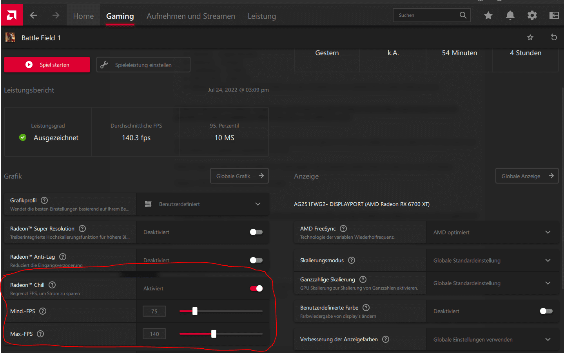Image resolution: width=564 pixels, height=353 pixels.
Task: Open Verbesserung der Anzeigefarben dropdown
Action: pos(493,339)
